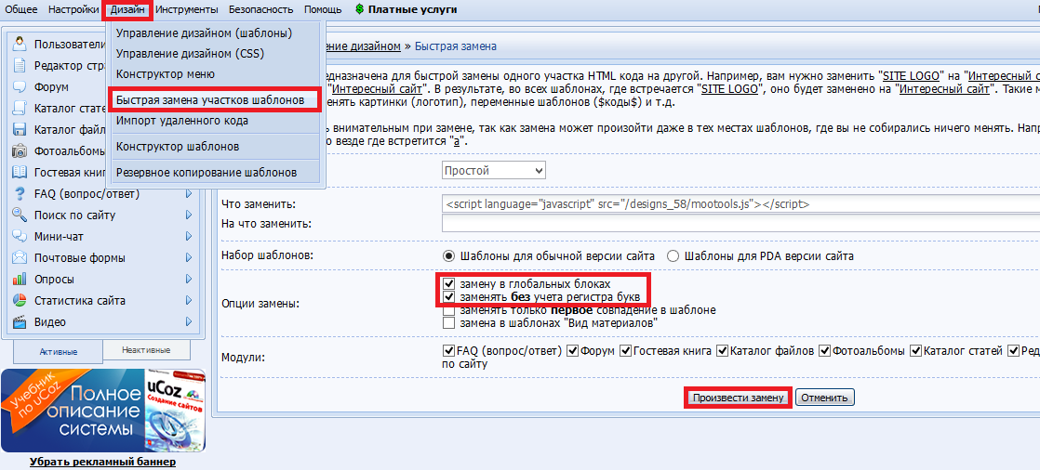Uncheck the Каталог файлов module checkbox
Viewport: 1040px width, 470px height.
[x=722, y=350]
